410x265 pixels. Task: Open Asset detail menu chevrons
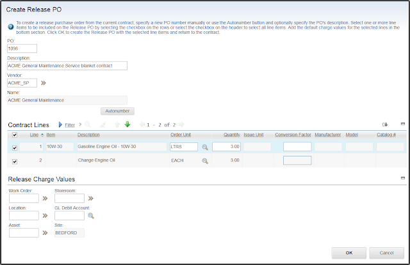pyautogui.click(x=45, y=232)
